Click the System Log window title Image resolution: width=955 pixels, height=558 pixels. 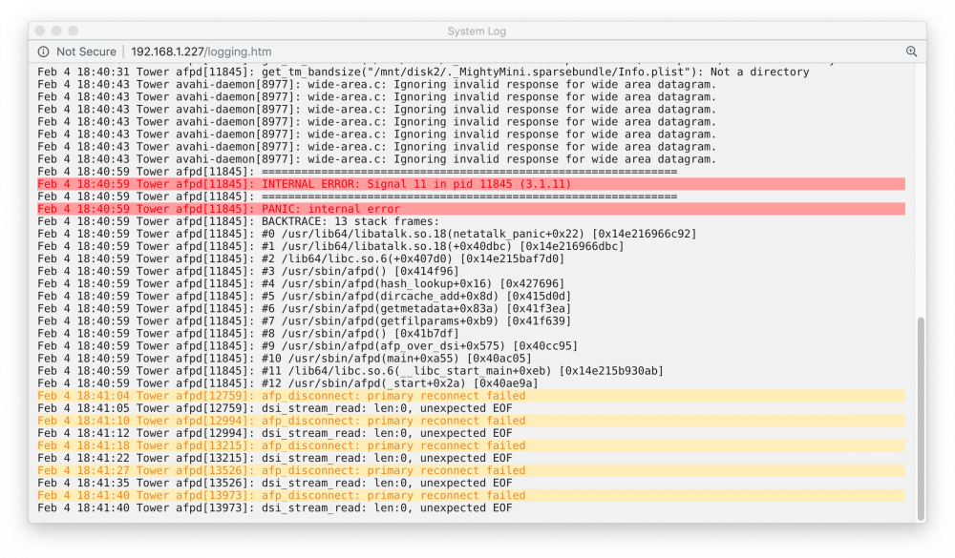[477, 31]
